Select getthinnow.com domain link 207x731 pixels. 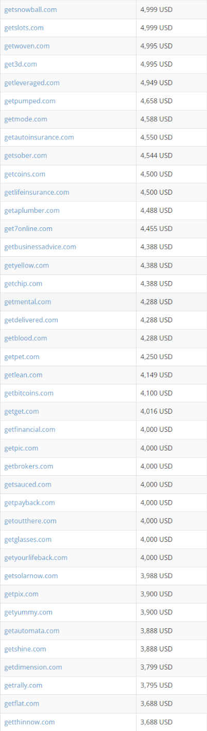click(x=29, y=722)
